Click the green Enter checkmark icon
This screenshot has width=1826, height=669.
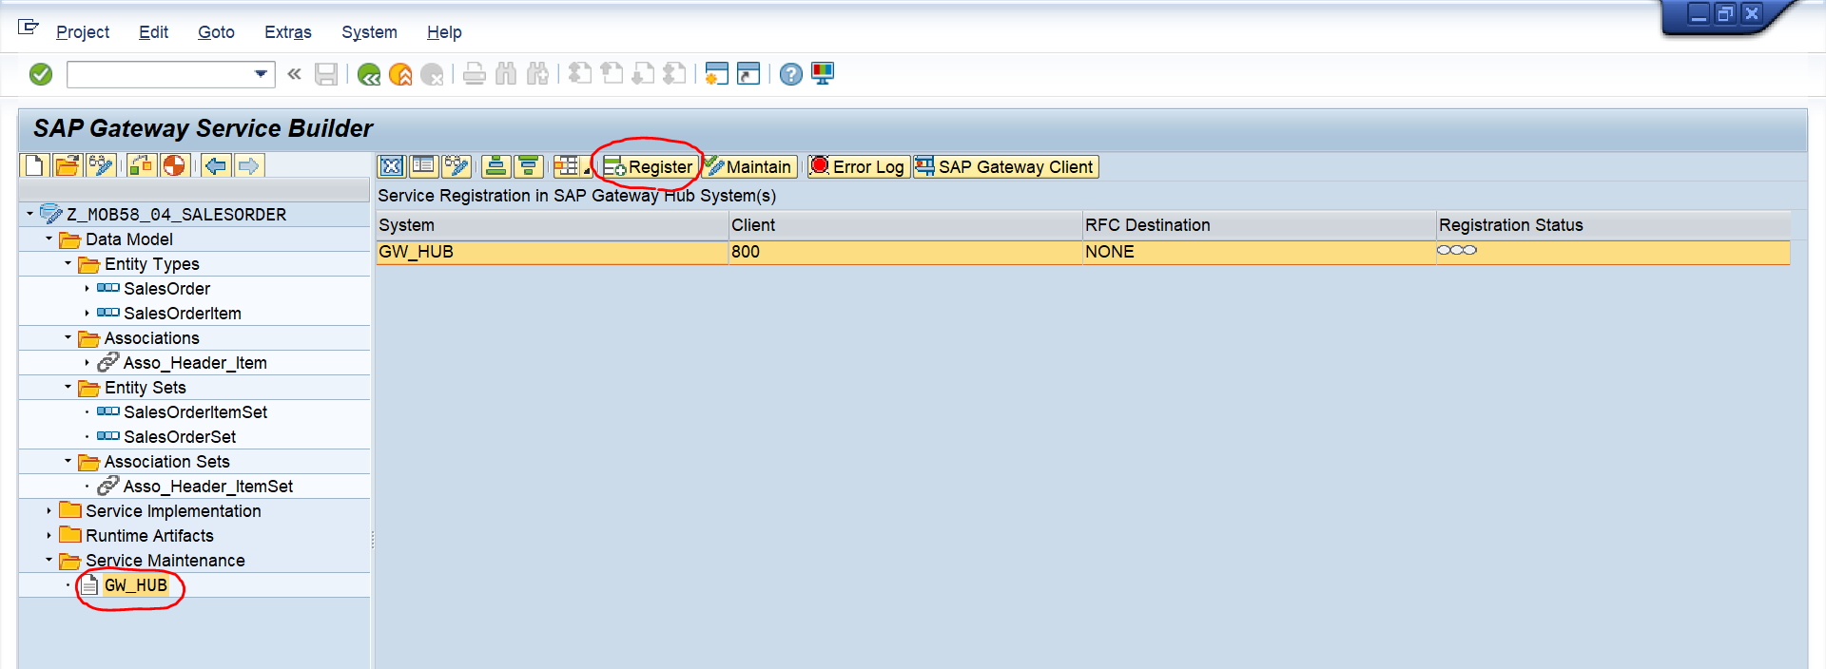click(x=41, y=74)
